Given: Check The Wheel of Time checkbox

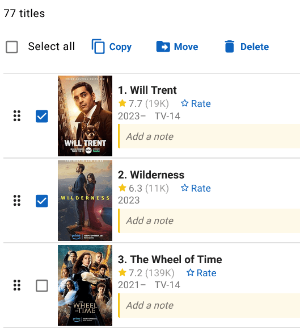Looking at the screenshot, I should 42,285.
